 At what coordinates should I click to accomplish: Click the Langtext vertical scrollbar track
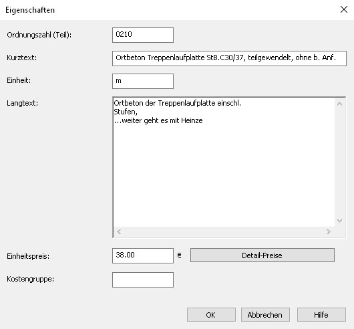[x=339, y=162]
